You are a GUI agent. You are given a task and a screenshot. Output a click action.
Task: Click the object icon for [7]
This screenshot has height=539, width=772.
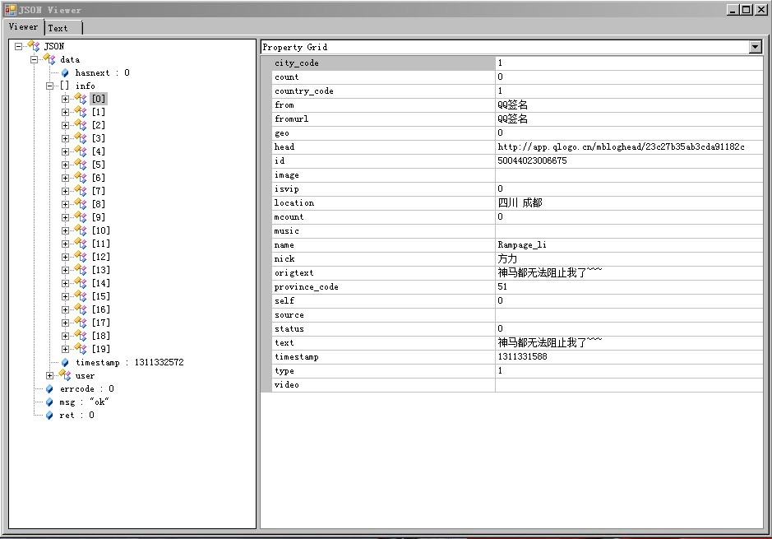(81, 191)
